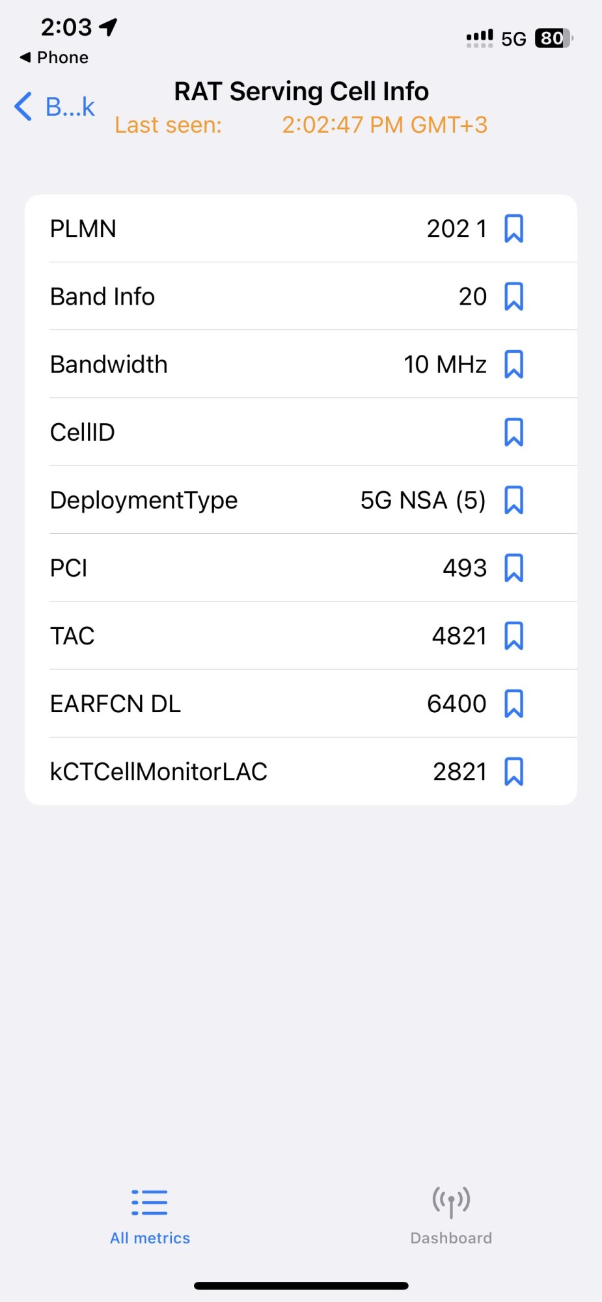Tap the EARFCN DL bookmark icon

pyautogui.click(x=513, y=704)
